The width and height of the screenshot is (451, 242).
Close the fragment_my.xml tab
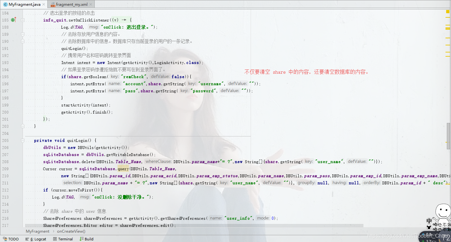point(91,5)
